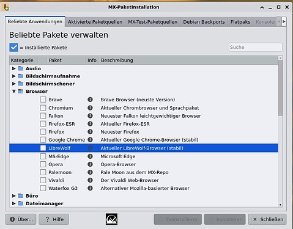Screen dimensions: 293x229
Task: View info icon for MS-Edge
Action: click(90, 156)
